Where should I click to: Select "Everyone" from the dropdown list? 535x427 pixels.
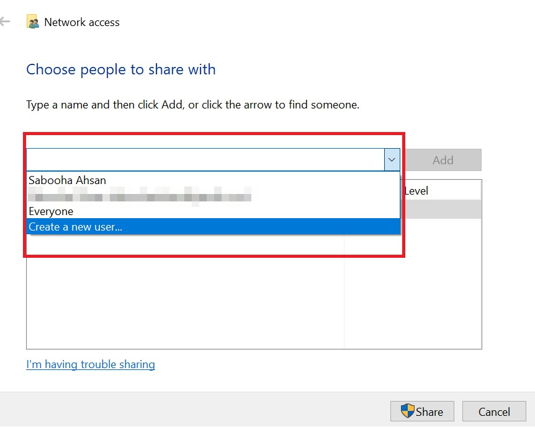[50, 211]
